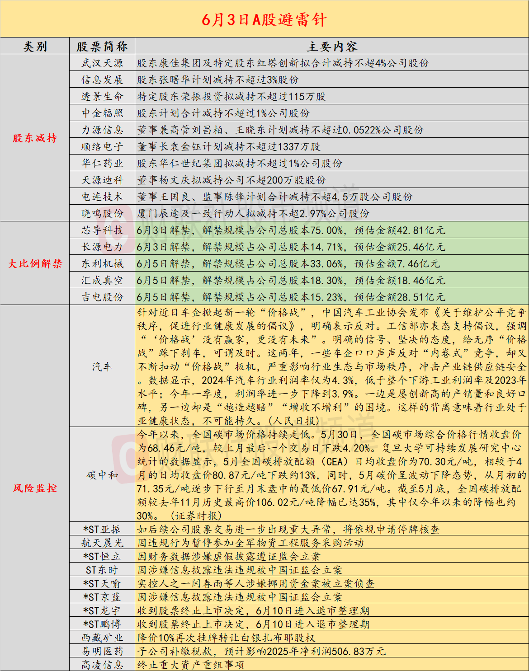The height and width of the screenshot is (671, 529).
Task: Click the 碳中和 sector cell
Action: pos(102,475)
